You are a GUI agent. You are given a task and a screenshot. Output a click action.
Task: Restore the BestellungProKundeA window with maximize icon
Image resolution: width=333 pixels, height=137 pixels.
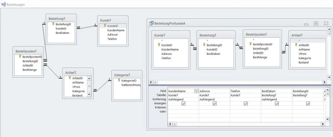(316, 24)
